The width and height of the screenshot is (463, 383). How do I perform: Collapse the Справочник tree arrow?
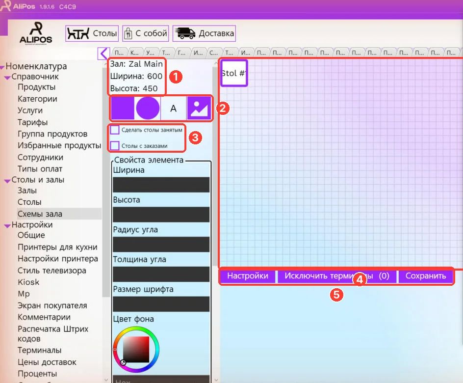[7, 78]
